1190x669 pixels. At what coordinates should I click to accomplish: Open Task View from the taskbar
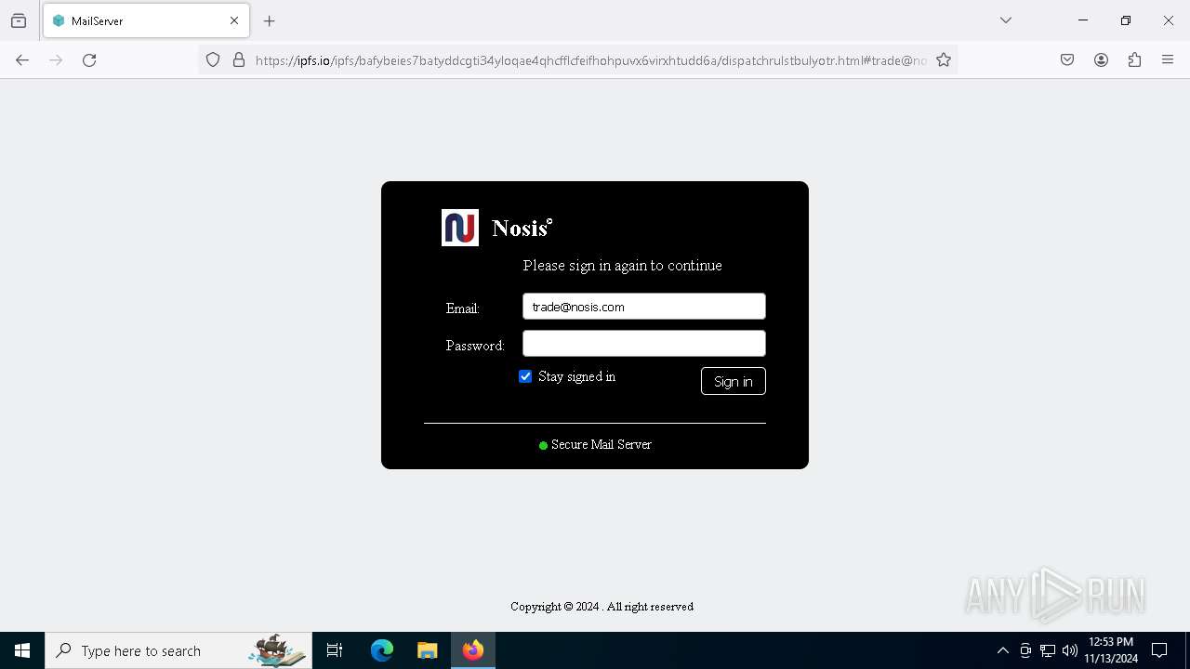[335, 650]
